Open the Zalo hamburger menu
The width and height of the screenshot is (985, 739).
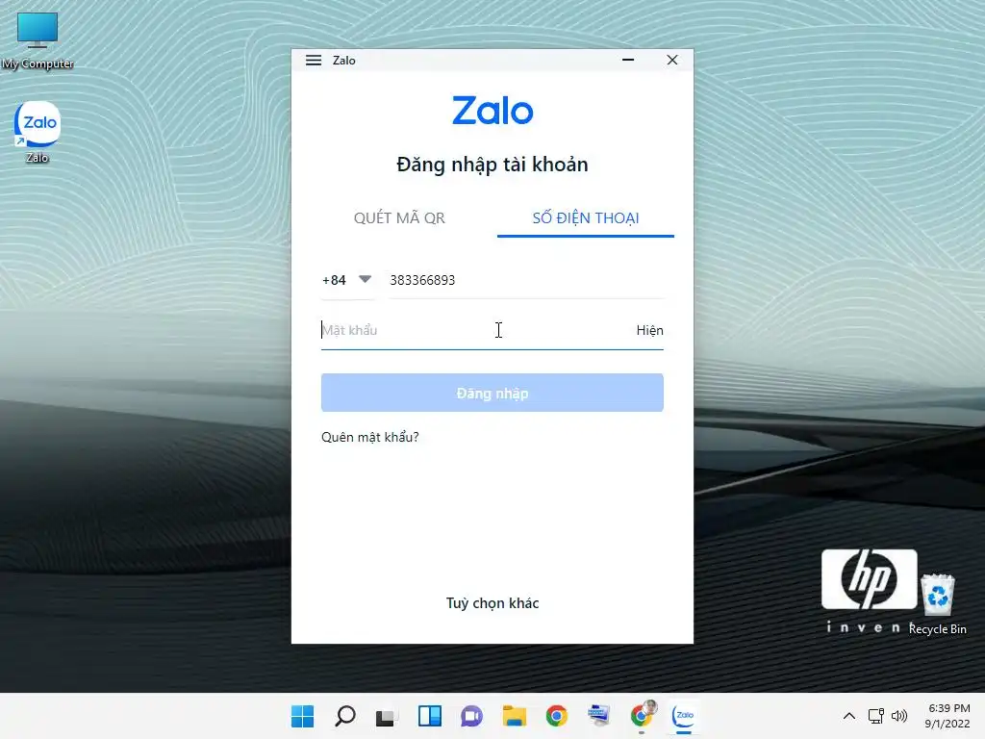click(x=314, y=61)
